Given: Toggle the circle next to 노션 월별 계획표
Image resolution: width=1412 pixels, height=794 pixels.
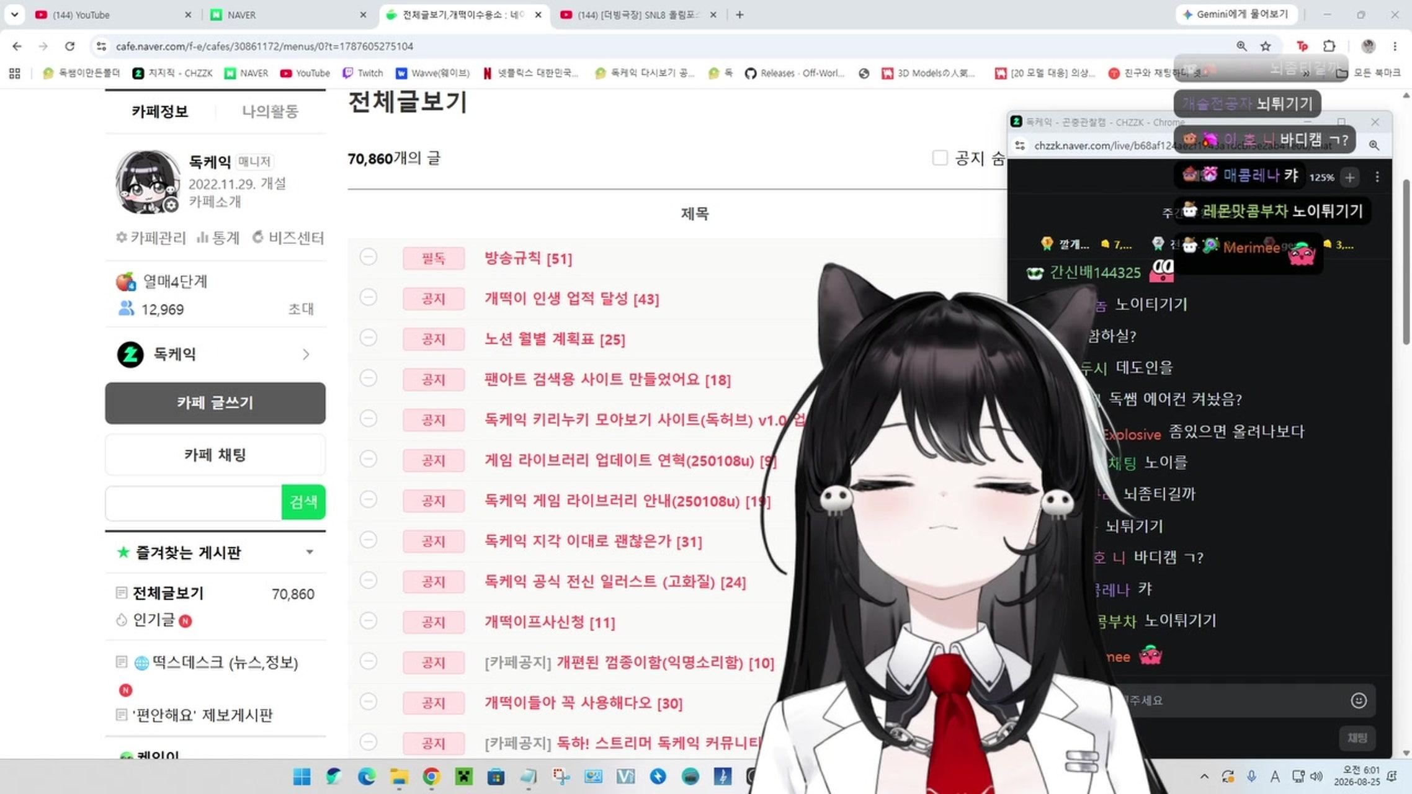Looking at the screenshot, I should pyautogui.click(x=369, y=337).
